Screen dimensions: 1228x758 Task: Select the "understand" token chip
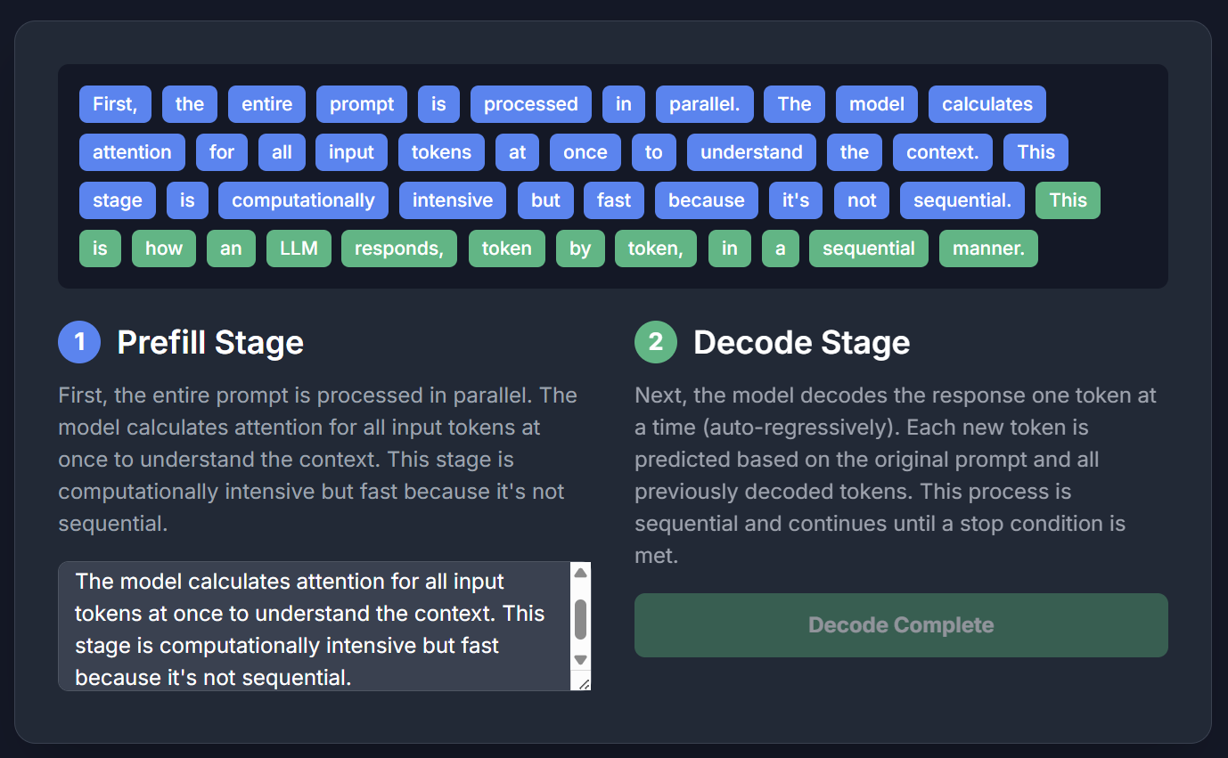pos(751,152)
